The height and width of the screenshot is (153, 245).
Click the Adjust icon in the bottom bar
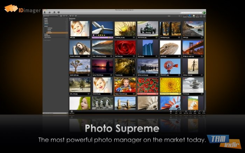point(199,112)
